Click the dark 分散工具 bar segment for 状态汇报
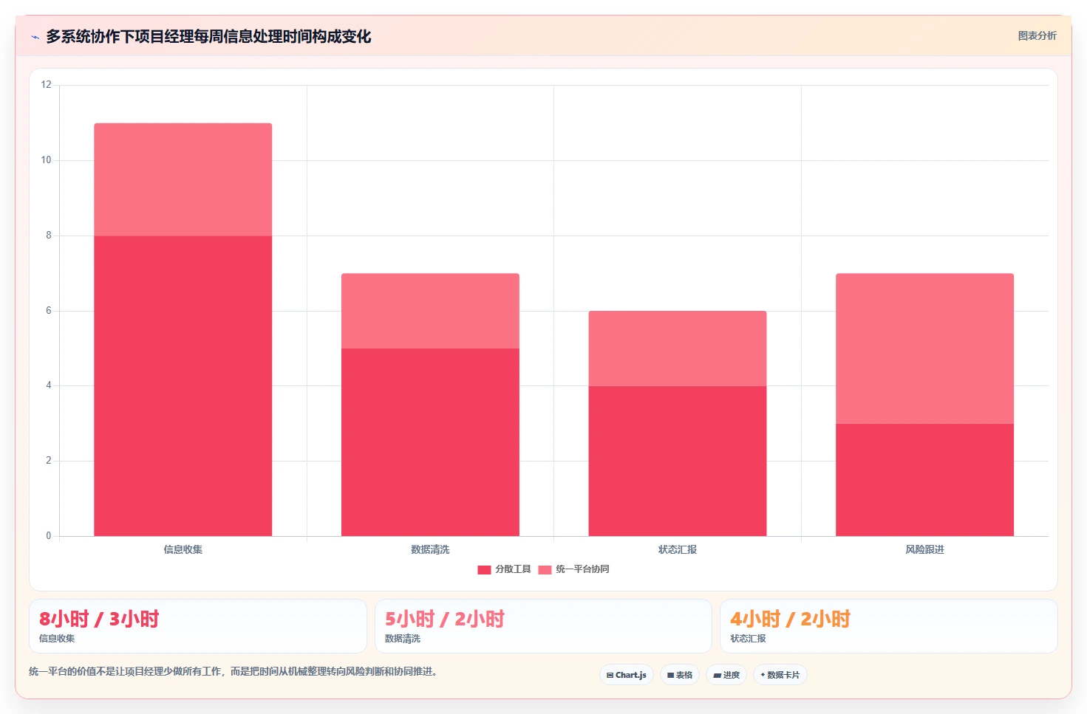Viewport: 1087px width, 714px height. click(x=678, y=461)
